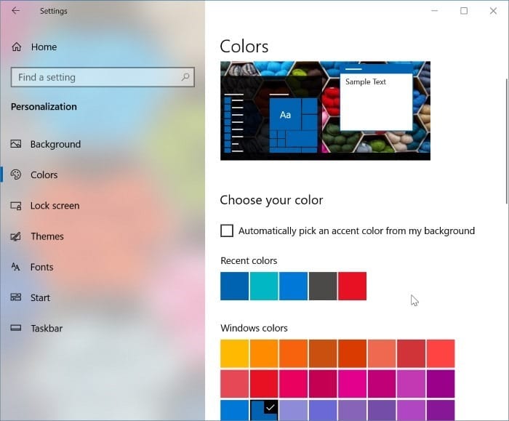Image resolution: width=509 pixels, height=421 pixels.
Task: Select sixth swatch in second Windows colors row
Action: [x=382, y=384]
